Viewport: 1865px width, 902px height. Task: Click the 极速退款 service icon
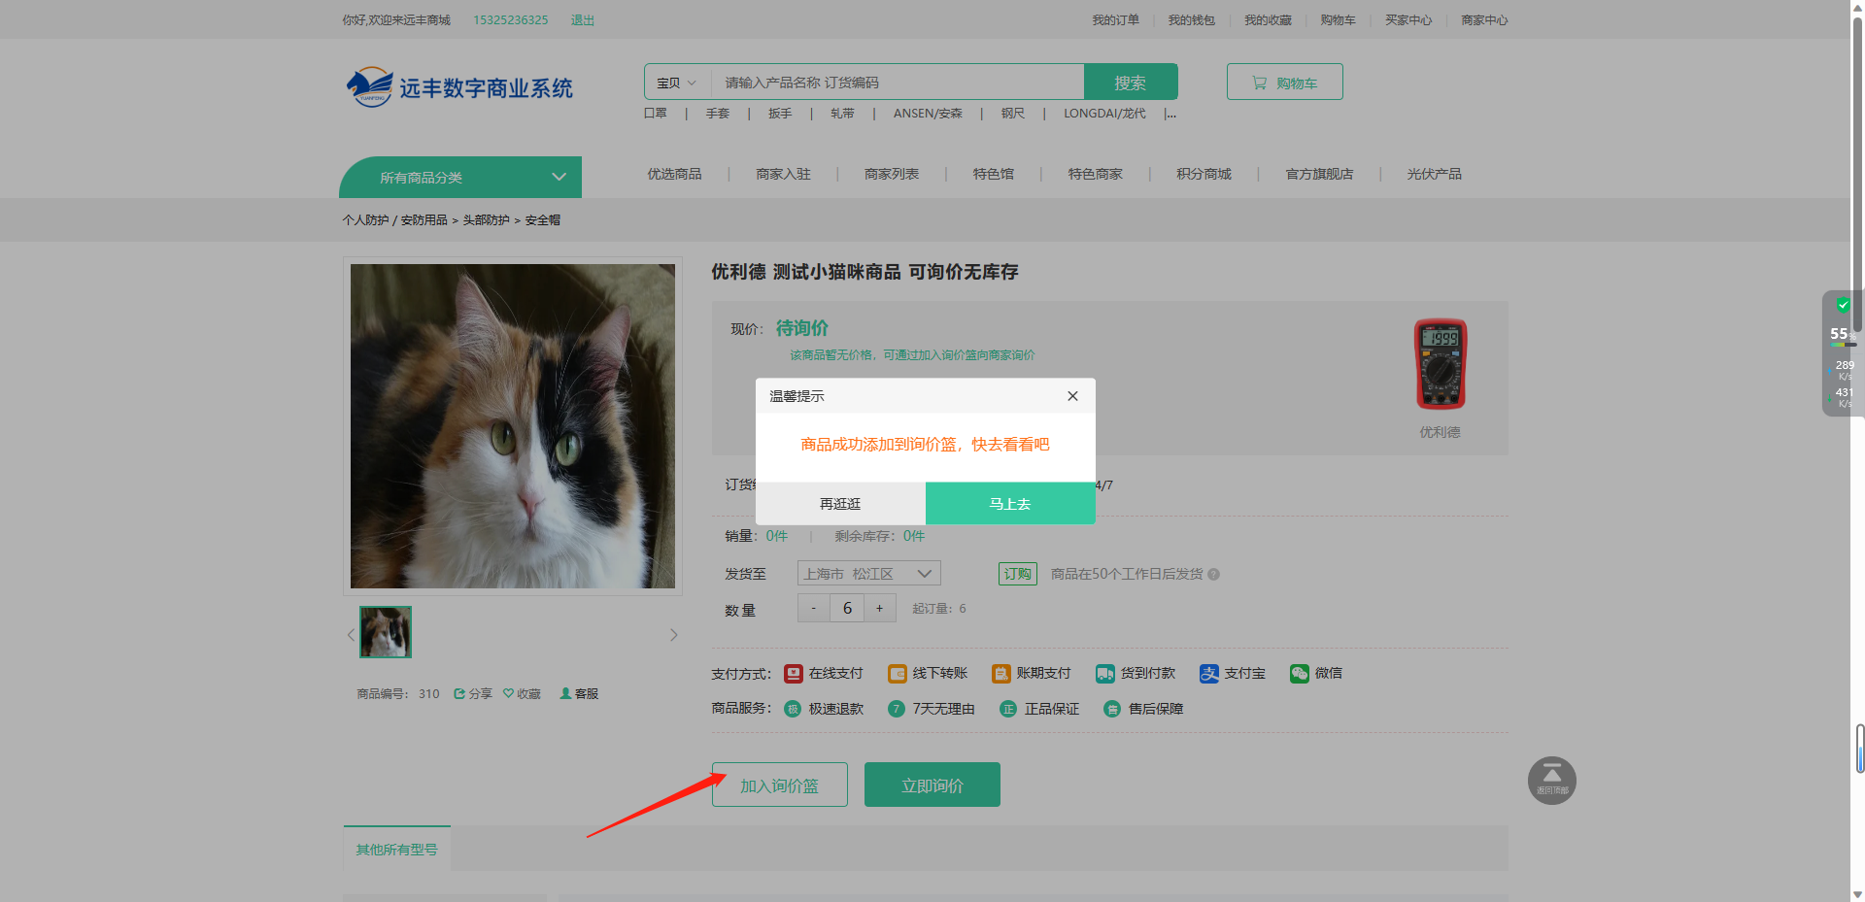(793, 710)
